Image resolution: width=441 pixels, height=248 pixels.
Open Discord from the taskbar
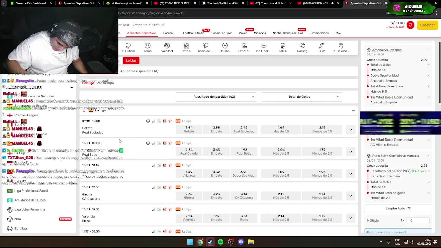point(241,242)
